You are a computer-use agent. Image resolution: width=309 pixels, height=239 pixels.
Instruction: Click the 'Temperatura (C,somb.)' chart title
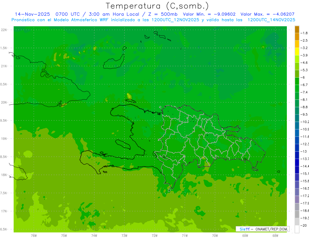click(x=157, y=6)
